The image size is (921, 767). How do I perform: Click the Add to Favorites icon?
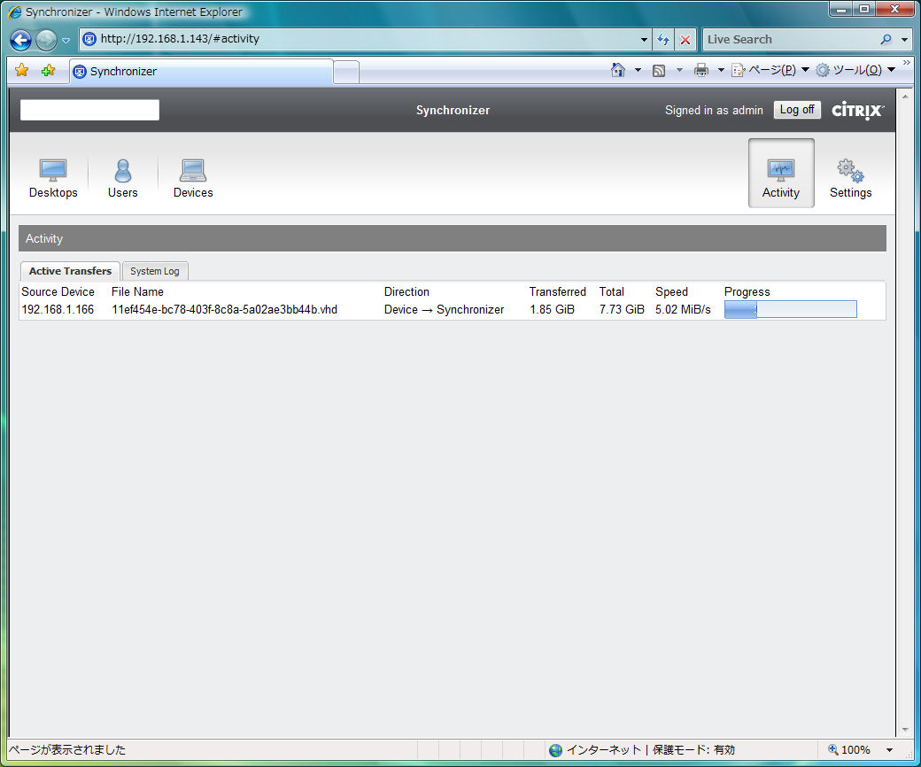coord(48,71)
